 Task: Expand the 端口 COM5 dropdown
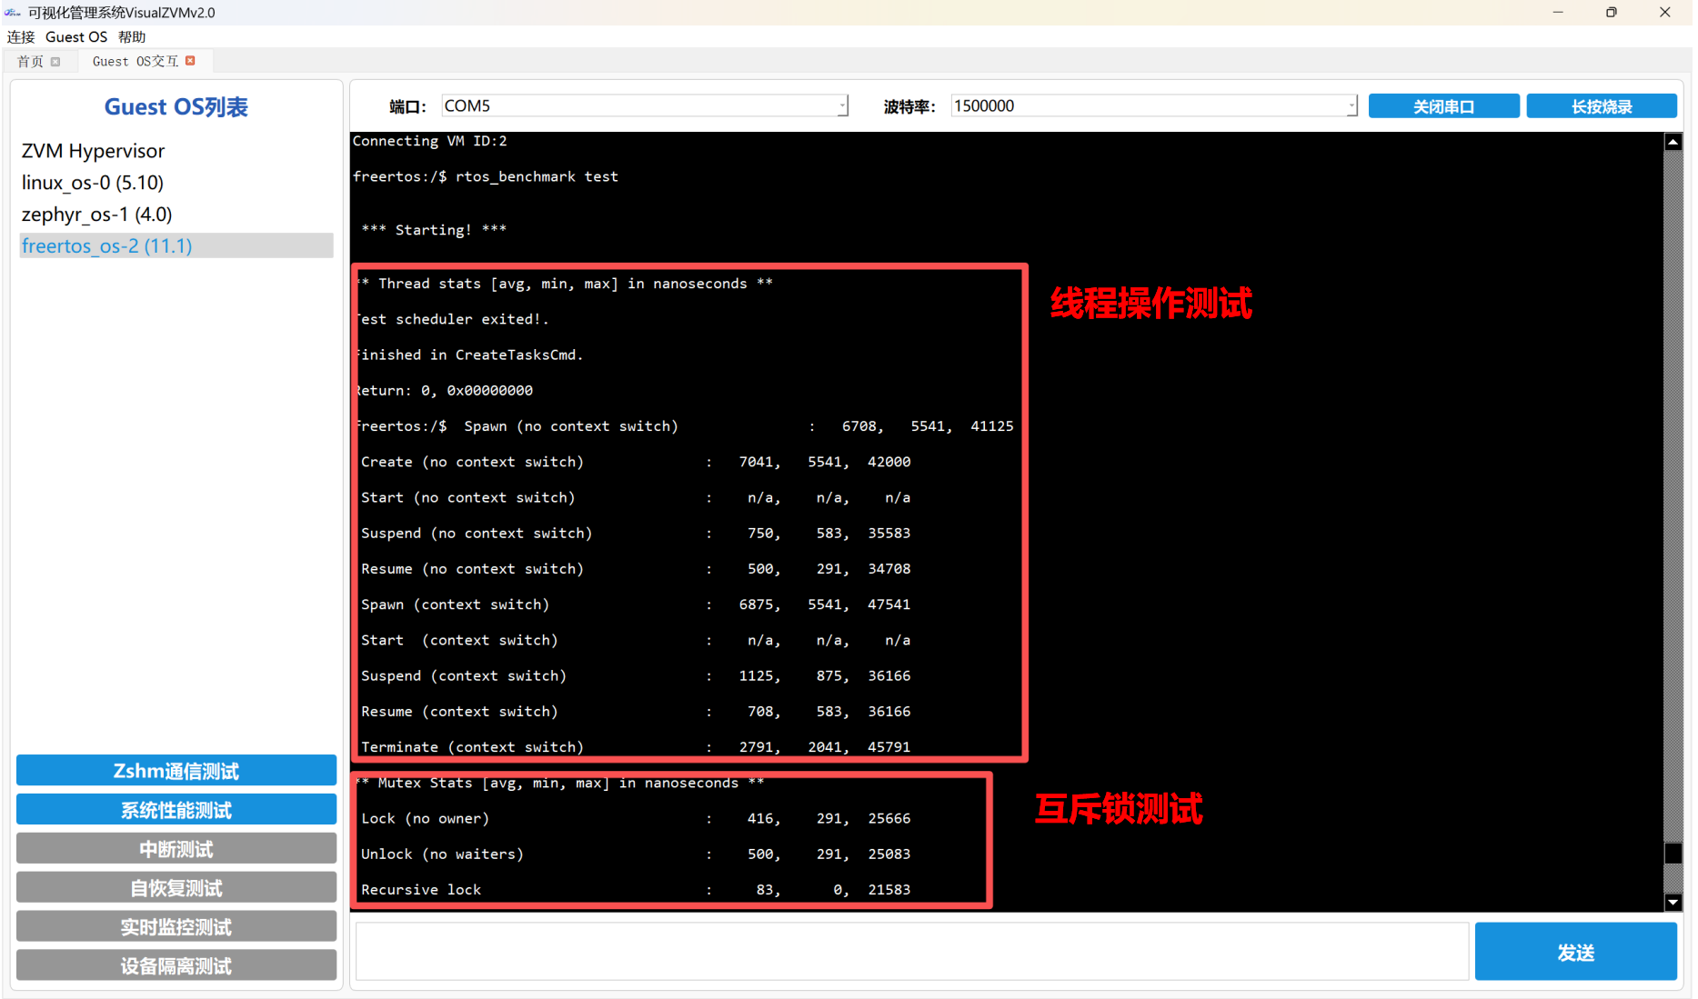[842, 106]
